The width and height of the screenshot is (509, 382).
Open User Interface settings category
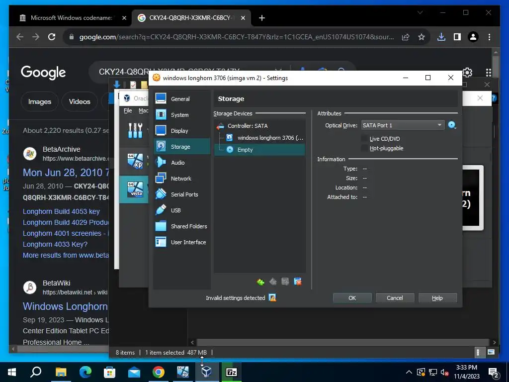pos(182,242)
